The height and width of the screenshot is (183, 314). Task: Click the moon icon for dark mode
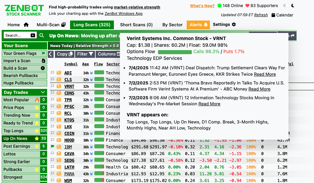point(293,6)
